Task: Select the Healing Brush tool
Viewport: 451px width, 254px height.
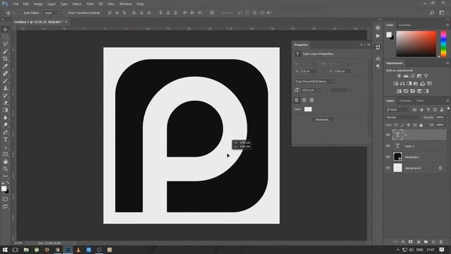Action: point(5,73)
